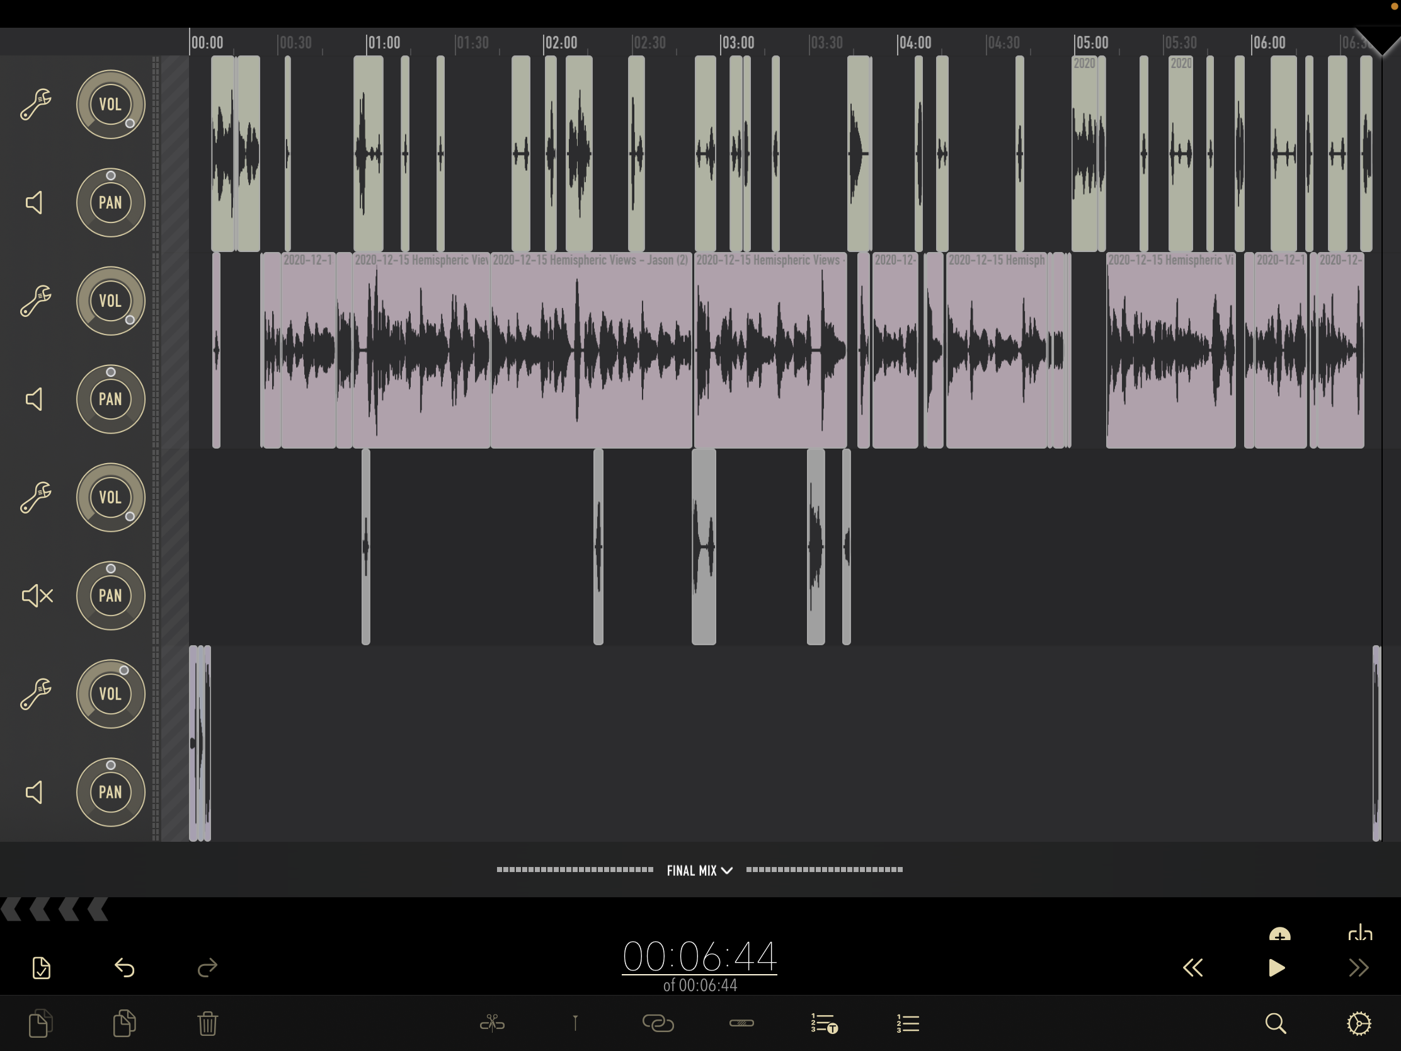This screenshot has height=1051, width=1401.
Task: Adjust the PAN knob on the purple track
Action: click(110, 399)
